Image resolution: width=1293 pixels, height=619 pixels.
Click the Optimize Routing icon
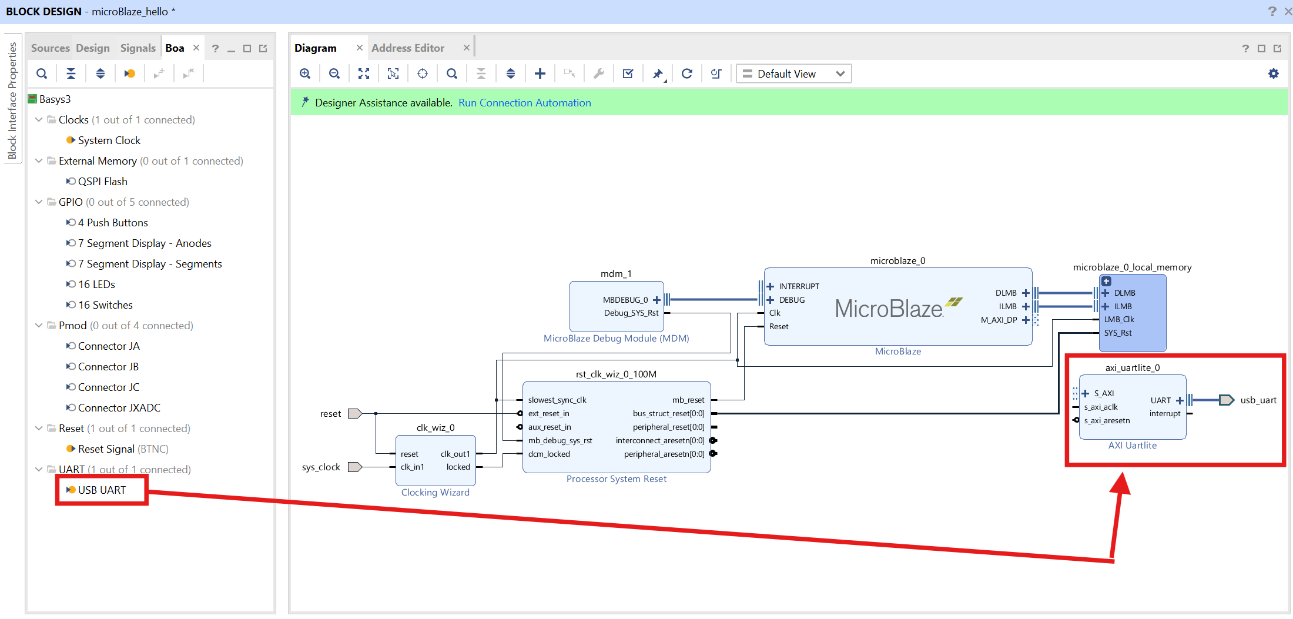(716, 73)
